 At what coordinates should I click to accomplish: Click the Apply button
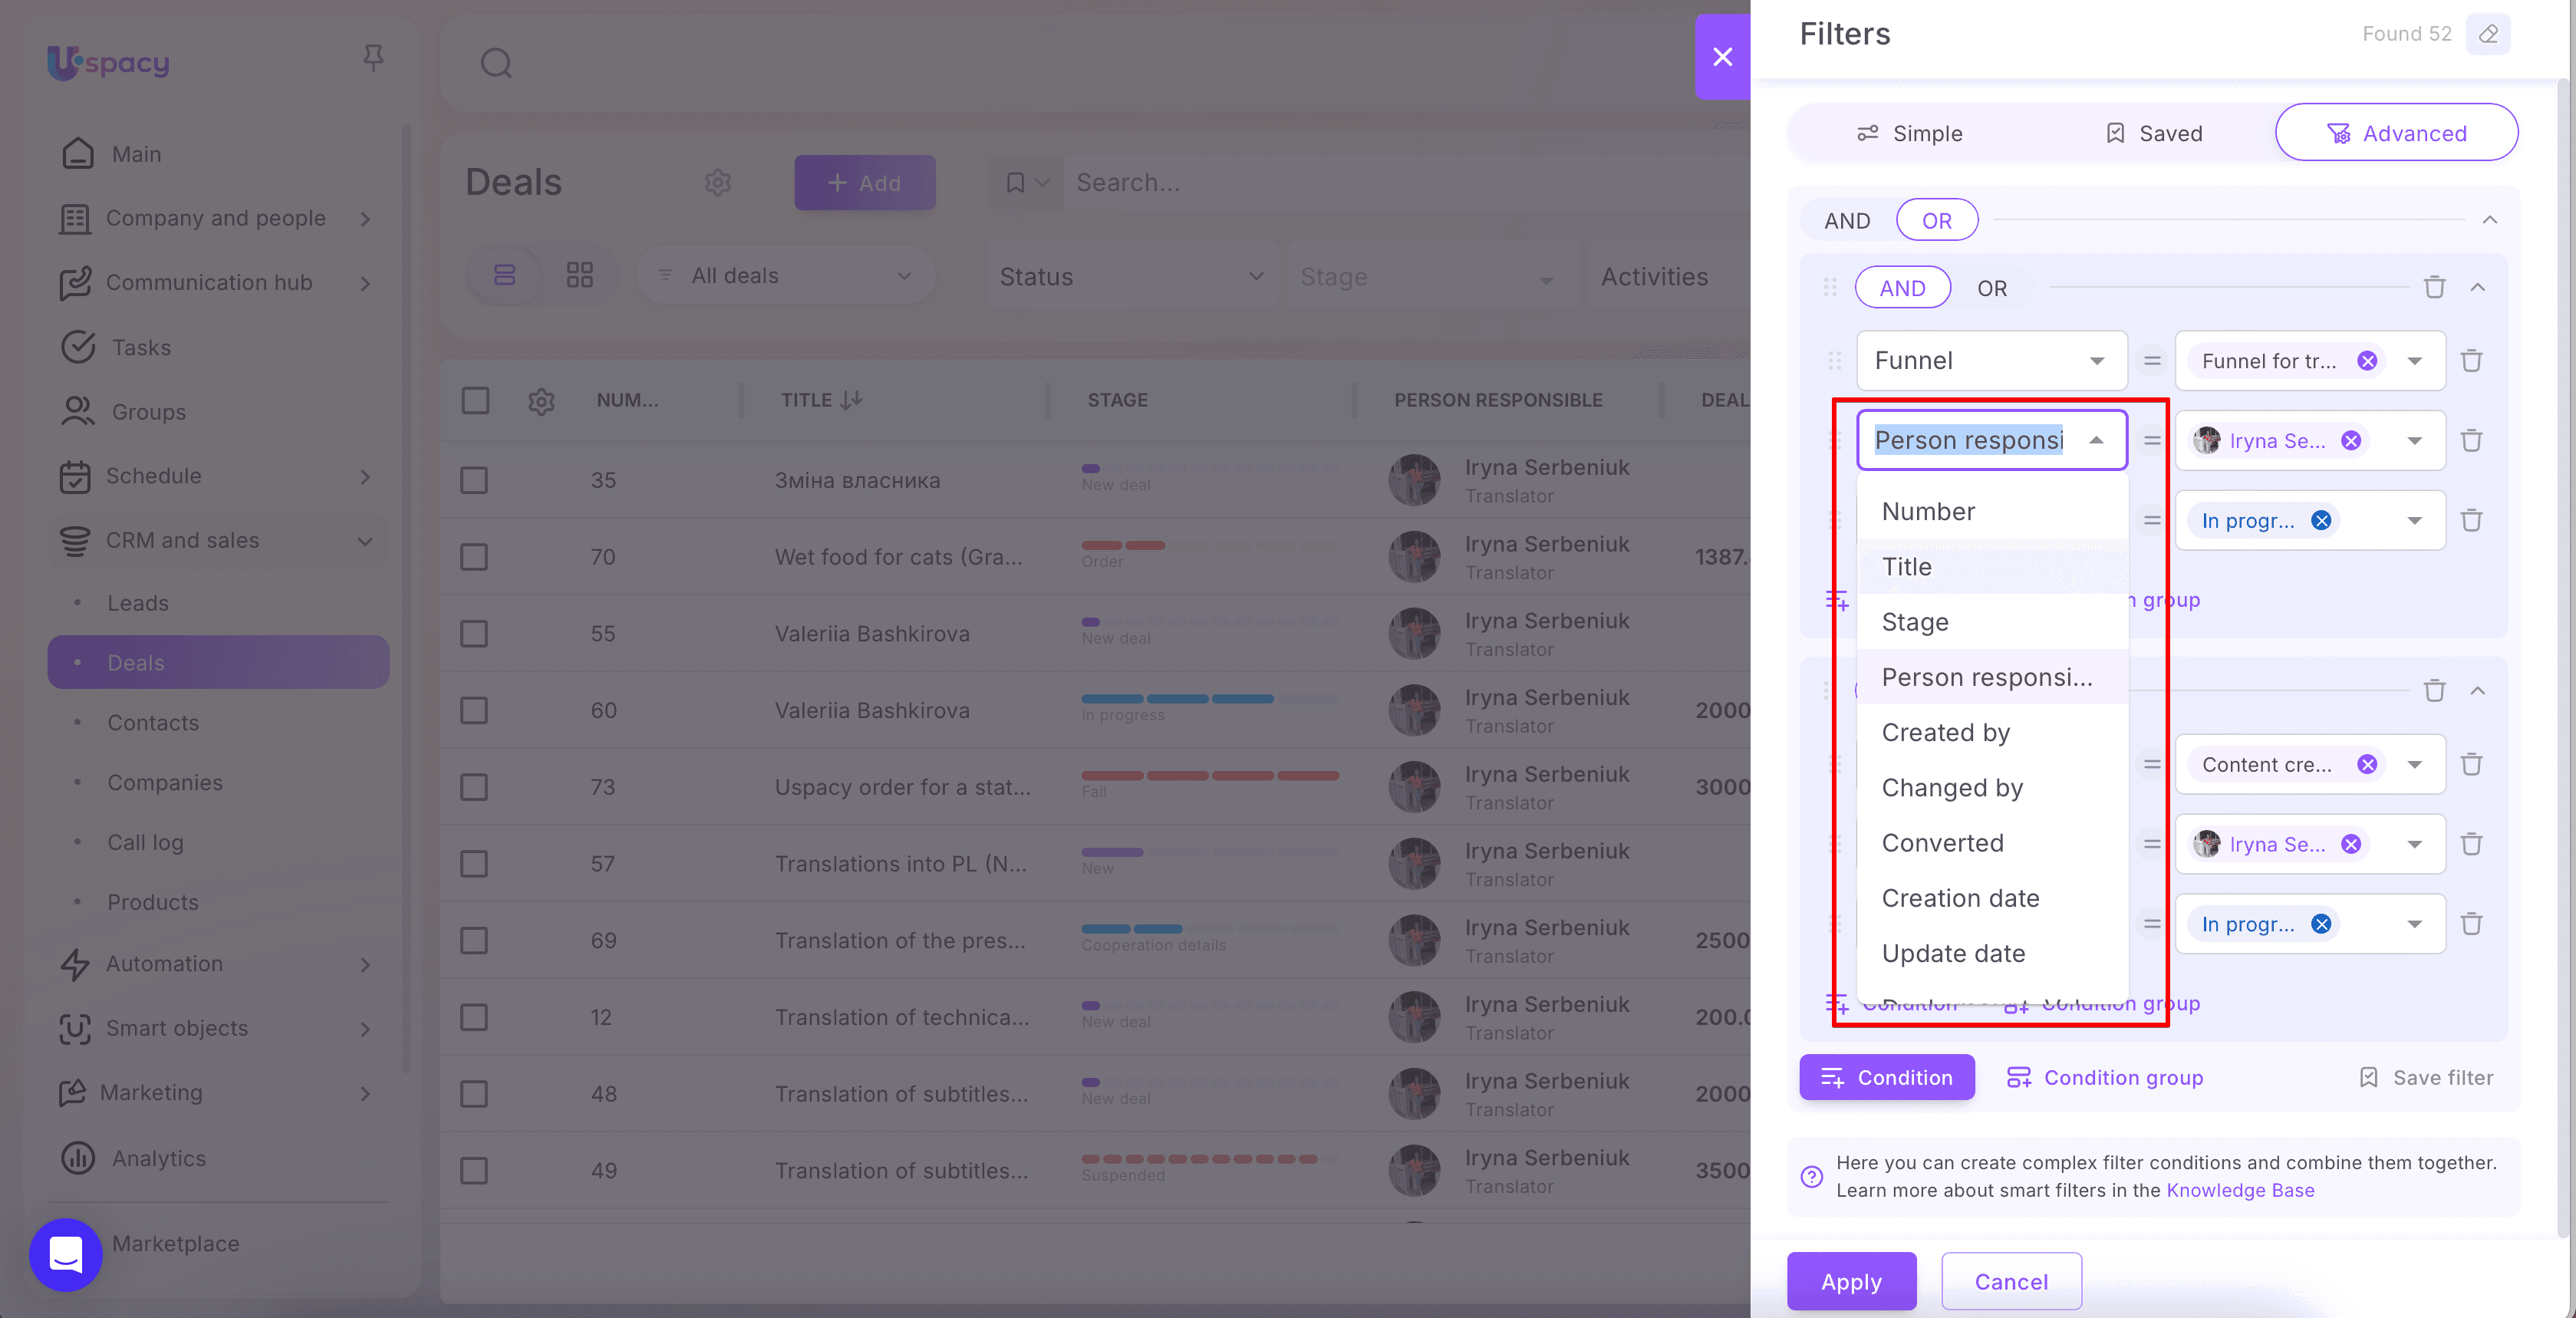[1851, 1281]
